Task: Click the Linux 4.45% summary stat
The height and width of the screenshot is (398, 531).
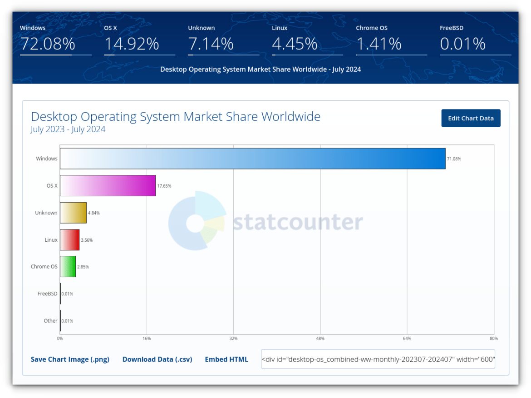Action: tap(295, 44)
